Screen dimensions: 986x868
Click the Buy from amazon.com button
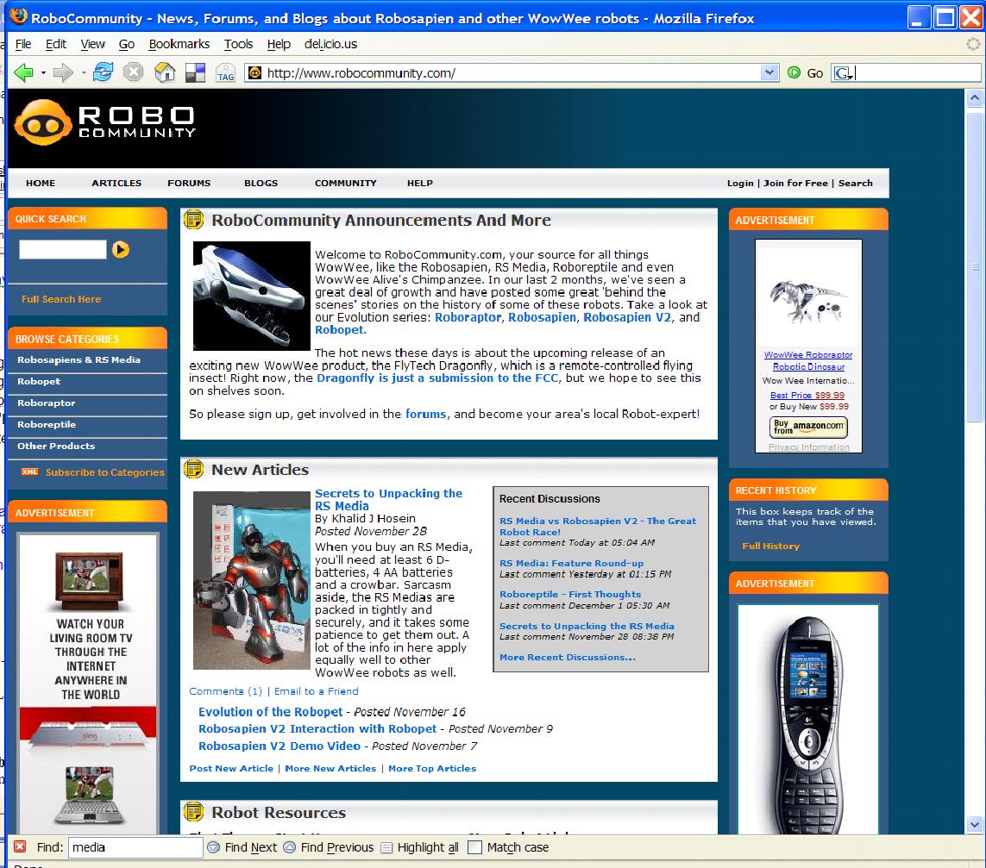coord(808,428)
